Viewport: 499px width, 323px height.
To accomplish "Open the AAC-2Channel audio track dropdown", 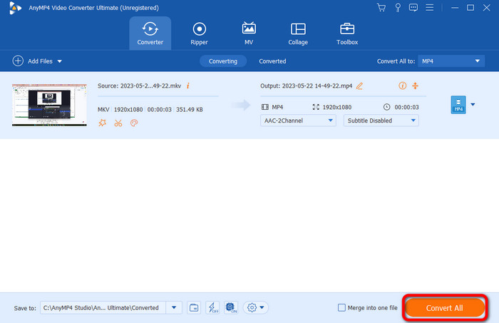I will [298, 121].
